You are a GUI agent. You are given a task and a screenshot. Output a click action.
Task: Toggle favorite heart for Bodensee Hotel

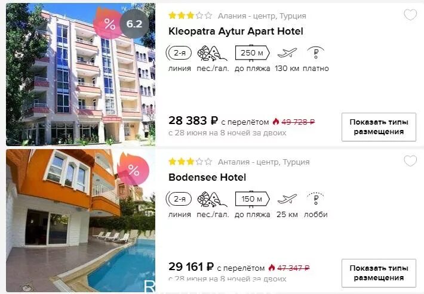coord(410,161)
